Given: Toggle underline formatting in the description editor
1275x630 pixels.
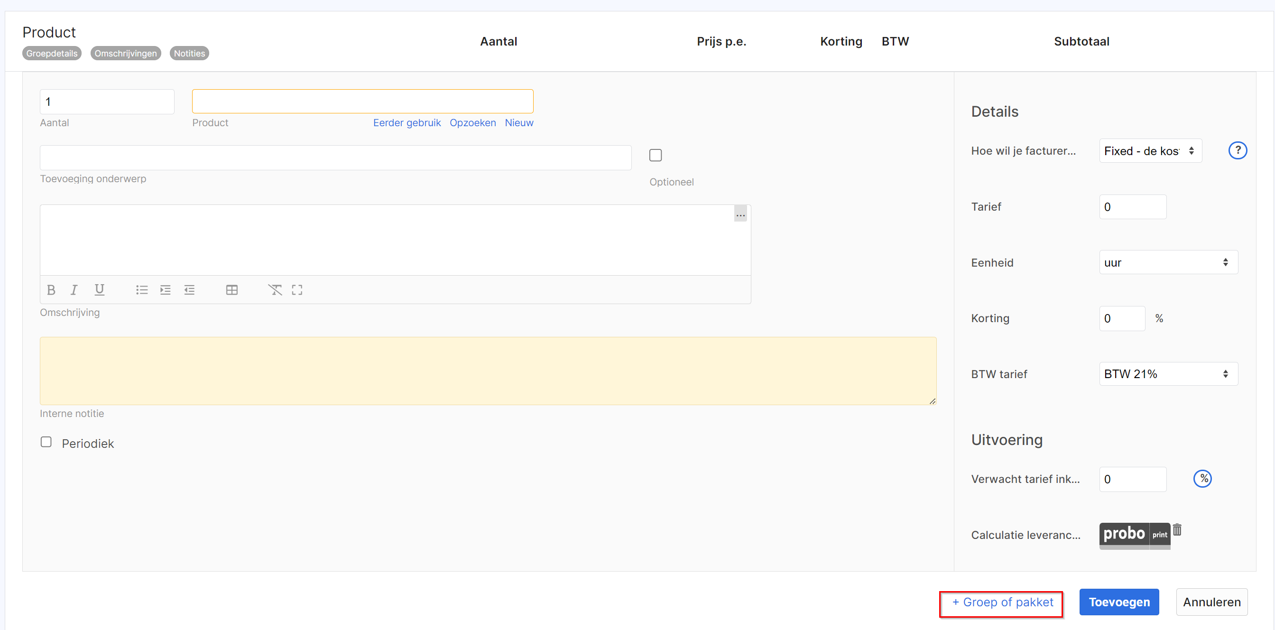Looking at the screenshot, I should pos(100,290).
